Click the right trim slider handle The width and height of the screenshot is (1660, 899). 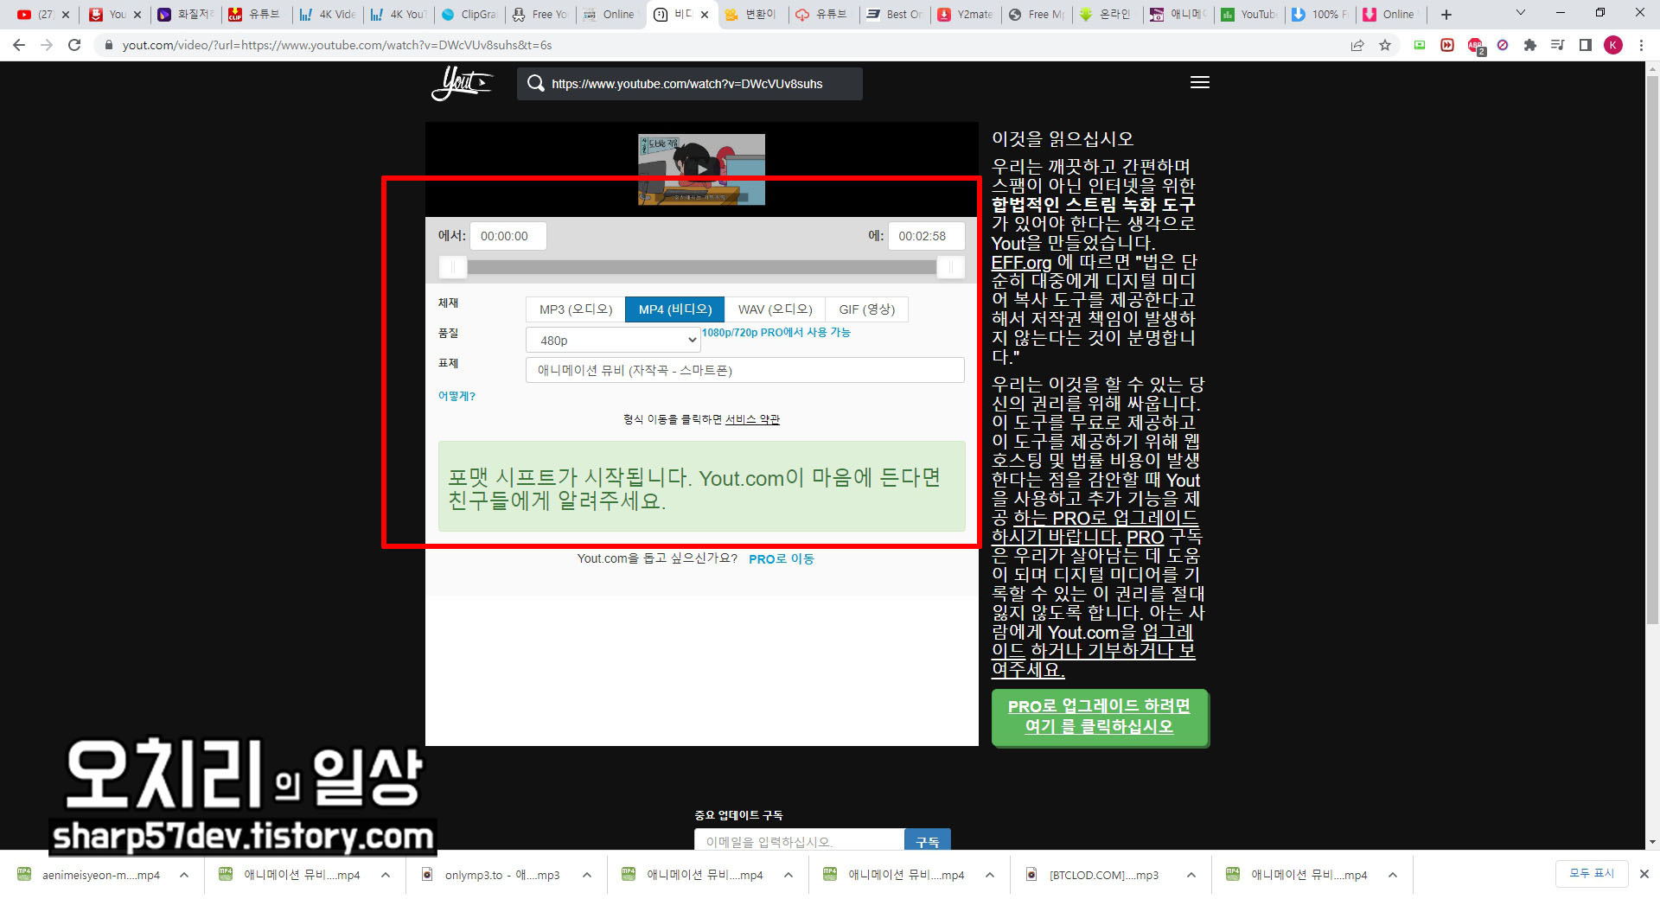coord(950,267)
